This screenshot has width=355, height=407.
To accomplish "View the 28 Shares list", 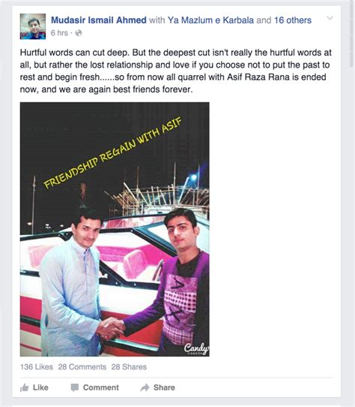I will 129,366.
